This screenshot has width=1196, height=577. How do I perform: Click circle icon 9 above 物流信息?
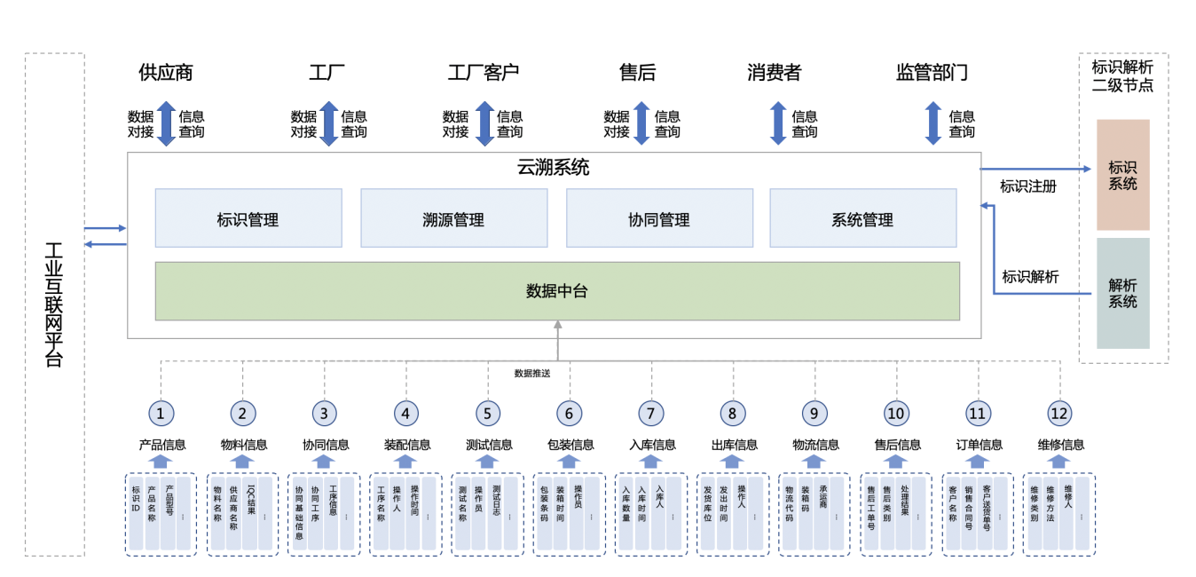tap(814, 413)
